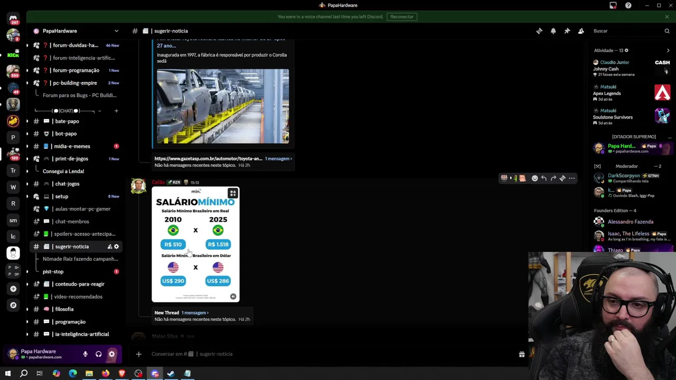Toggle headphones deafen in user panel
This screenshot has height=380, width=676.
click(x=98, y=354)
